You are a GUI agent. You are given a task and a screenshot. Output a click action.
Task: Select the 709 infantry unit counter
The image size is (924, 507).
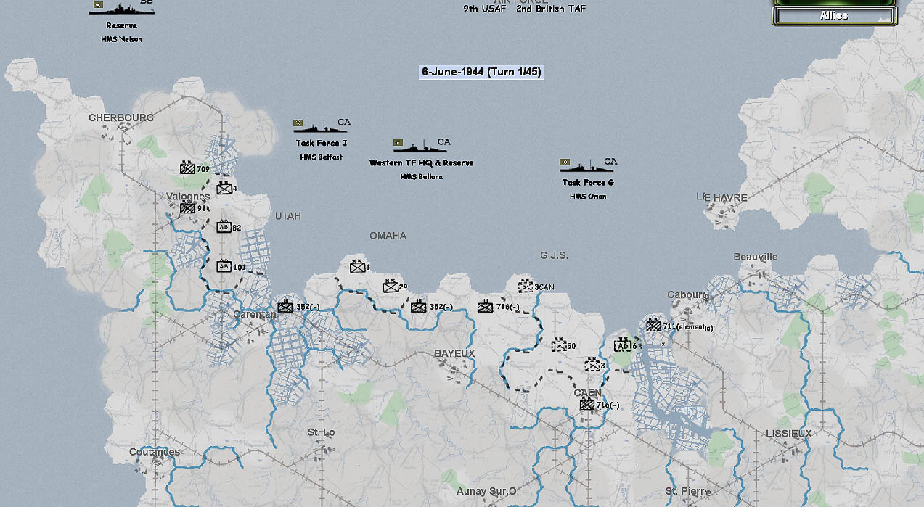tap(187, 168)
